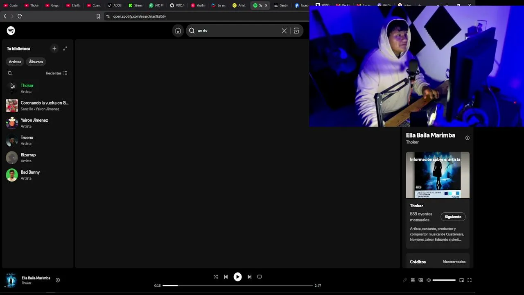Go to Spotify Home via house icon
Screen dimensions: 524x295
[178, 31]
